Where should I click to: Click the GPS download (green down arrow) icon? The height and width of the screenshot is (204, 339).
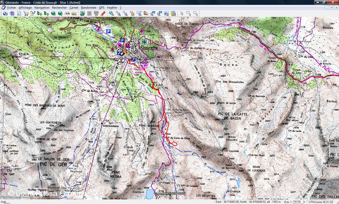(x=40, y=13)
